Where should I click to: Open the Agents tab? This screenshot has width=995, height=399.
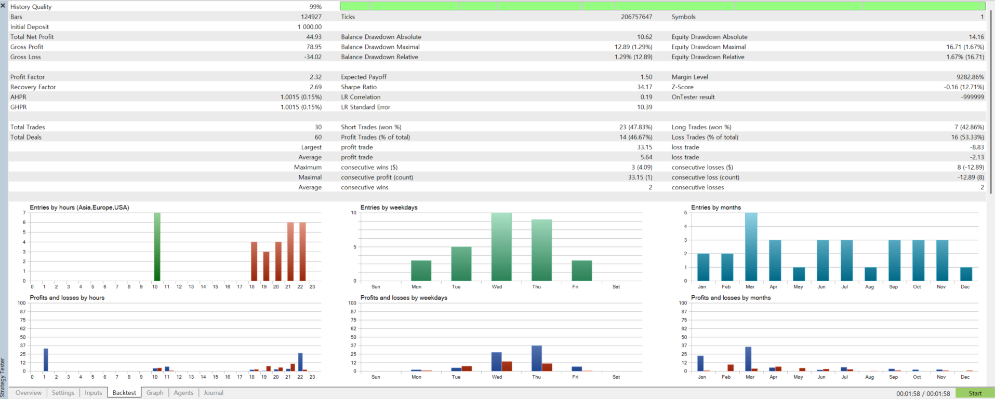pos(183,393)
